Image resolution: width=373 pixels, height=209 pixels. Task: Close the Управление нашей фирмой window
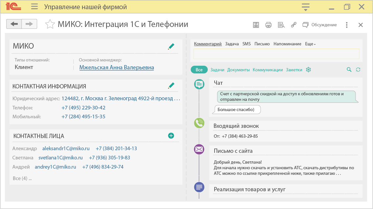click(x=361, y=7)
